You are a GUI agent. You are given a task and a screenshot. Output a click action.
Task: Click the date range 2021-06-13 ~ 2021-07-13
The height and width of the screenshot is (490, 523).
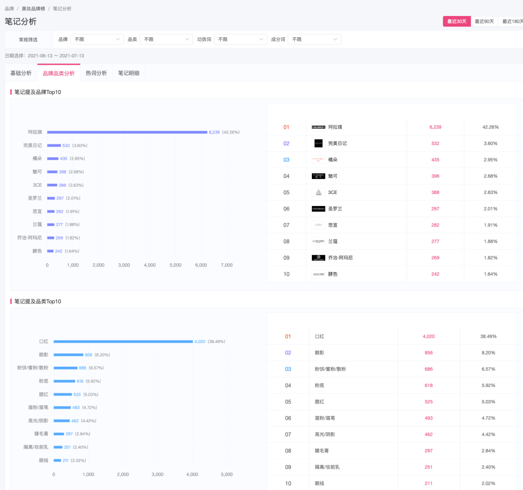tap(56, 56)
